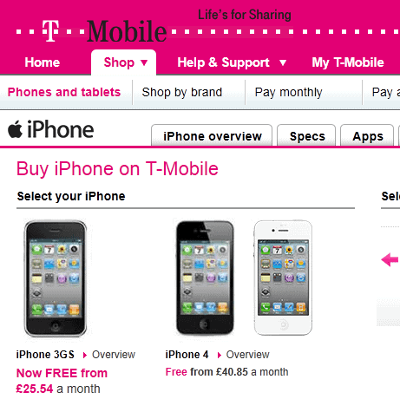Open the iPhone 4 Overview link
This screenshot has height=399, width=400.
(x=247, y=355)
